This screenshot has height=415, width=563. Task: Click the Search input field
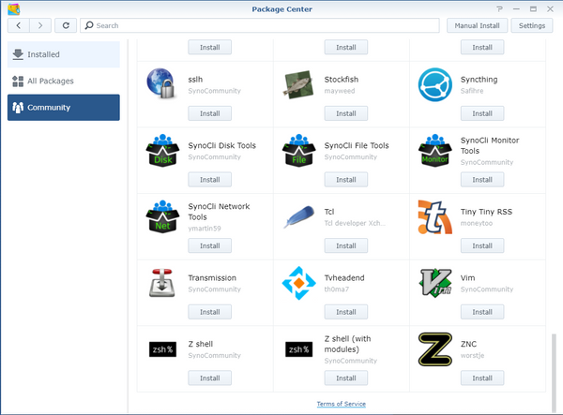coord(263,25)
